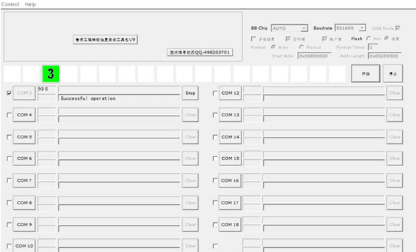Click Clear on the COM 8 row

(190, 203)
